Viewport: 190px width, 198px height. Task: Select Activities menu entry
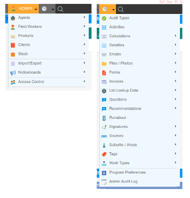117,27
